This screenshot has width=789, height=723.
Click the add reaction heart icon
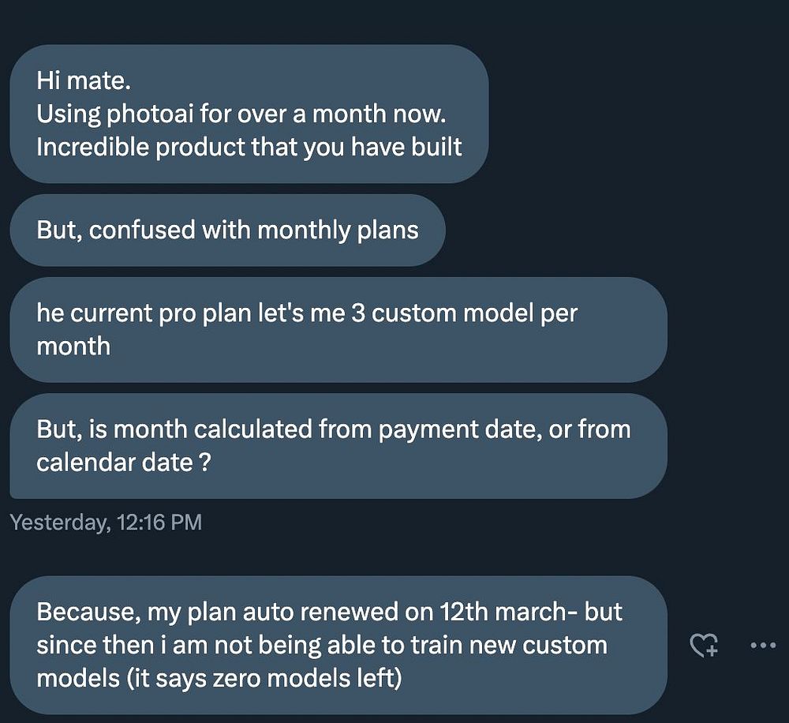(704, 646)
